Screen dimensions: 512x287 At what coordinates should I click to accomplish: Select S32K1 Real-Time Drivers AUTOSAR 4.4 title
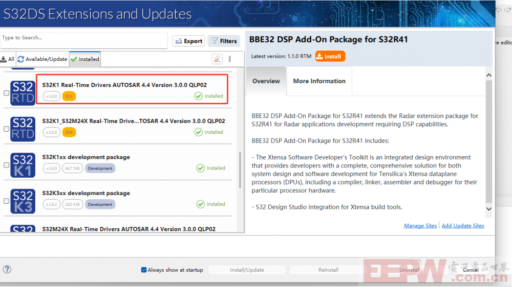point(124,85)
